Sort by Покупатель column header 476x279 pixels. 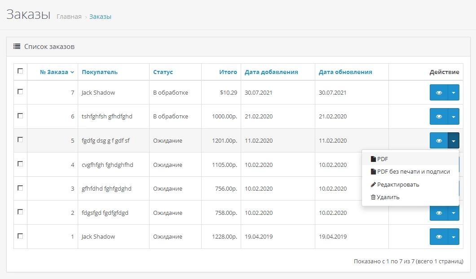tap(100, 72)
